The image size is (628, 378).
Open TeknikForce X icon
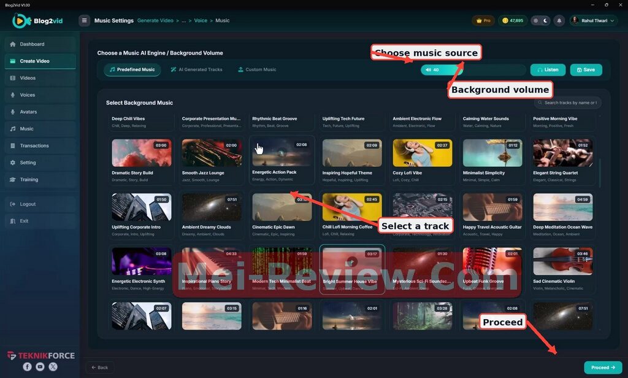[x=53, y=366]
